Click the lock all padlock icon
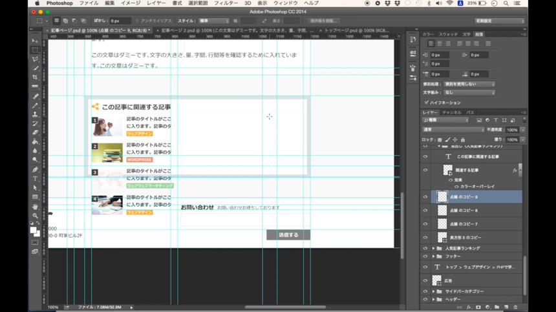Image resolution: width=556 pixels, height=312 pixels. pos(463,140)
